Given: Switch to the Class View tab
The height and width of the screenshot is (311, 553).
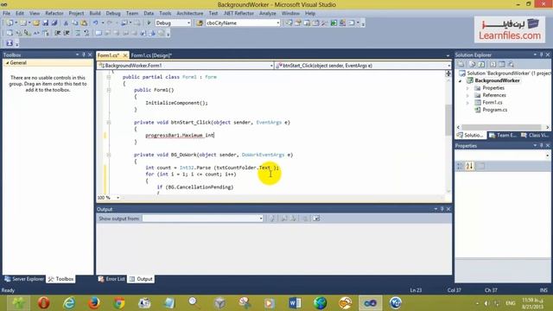Looking at the screenshot, I should click(535, 135).
